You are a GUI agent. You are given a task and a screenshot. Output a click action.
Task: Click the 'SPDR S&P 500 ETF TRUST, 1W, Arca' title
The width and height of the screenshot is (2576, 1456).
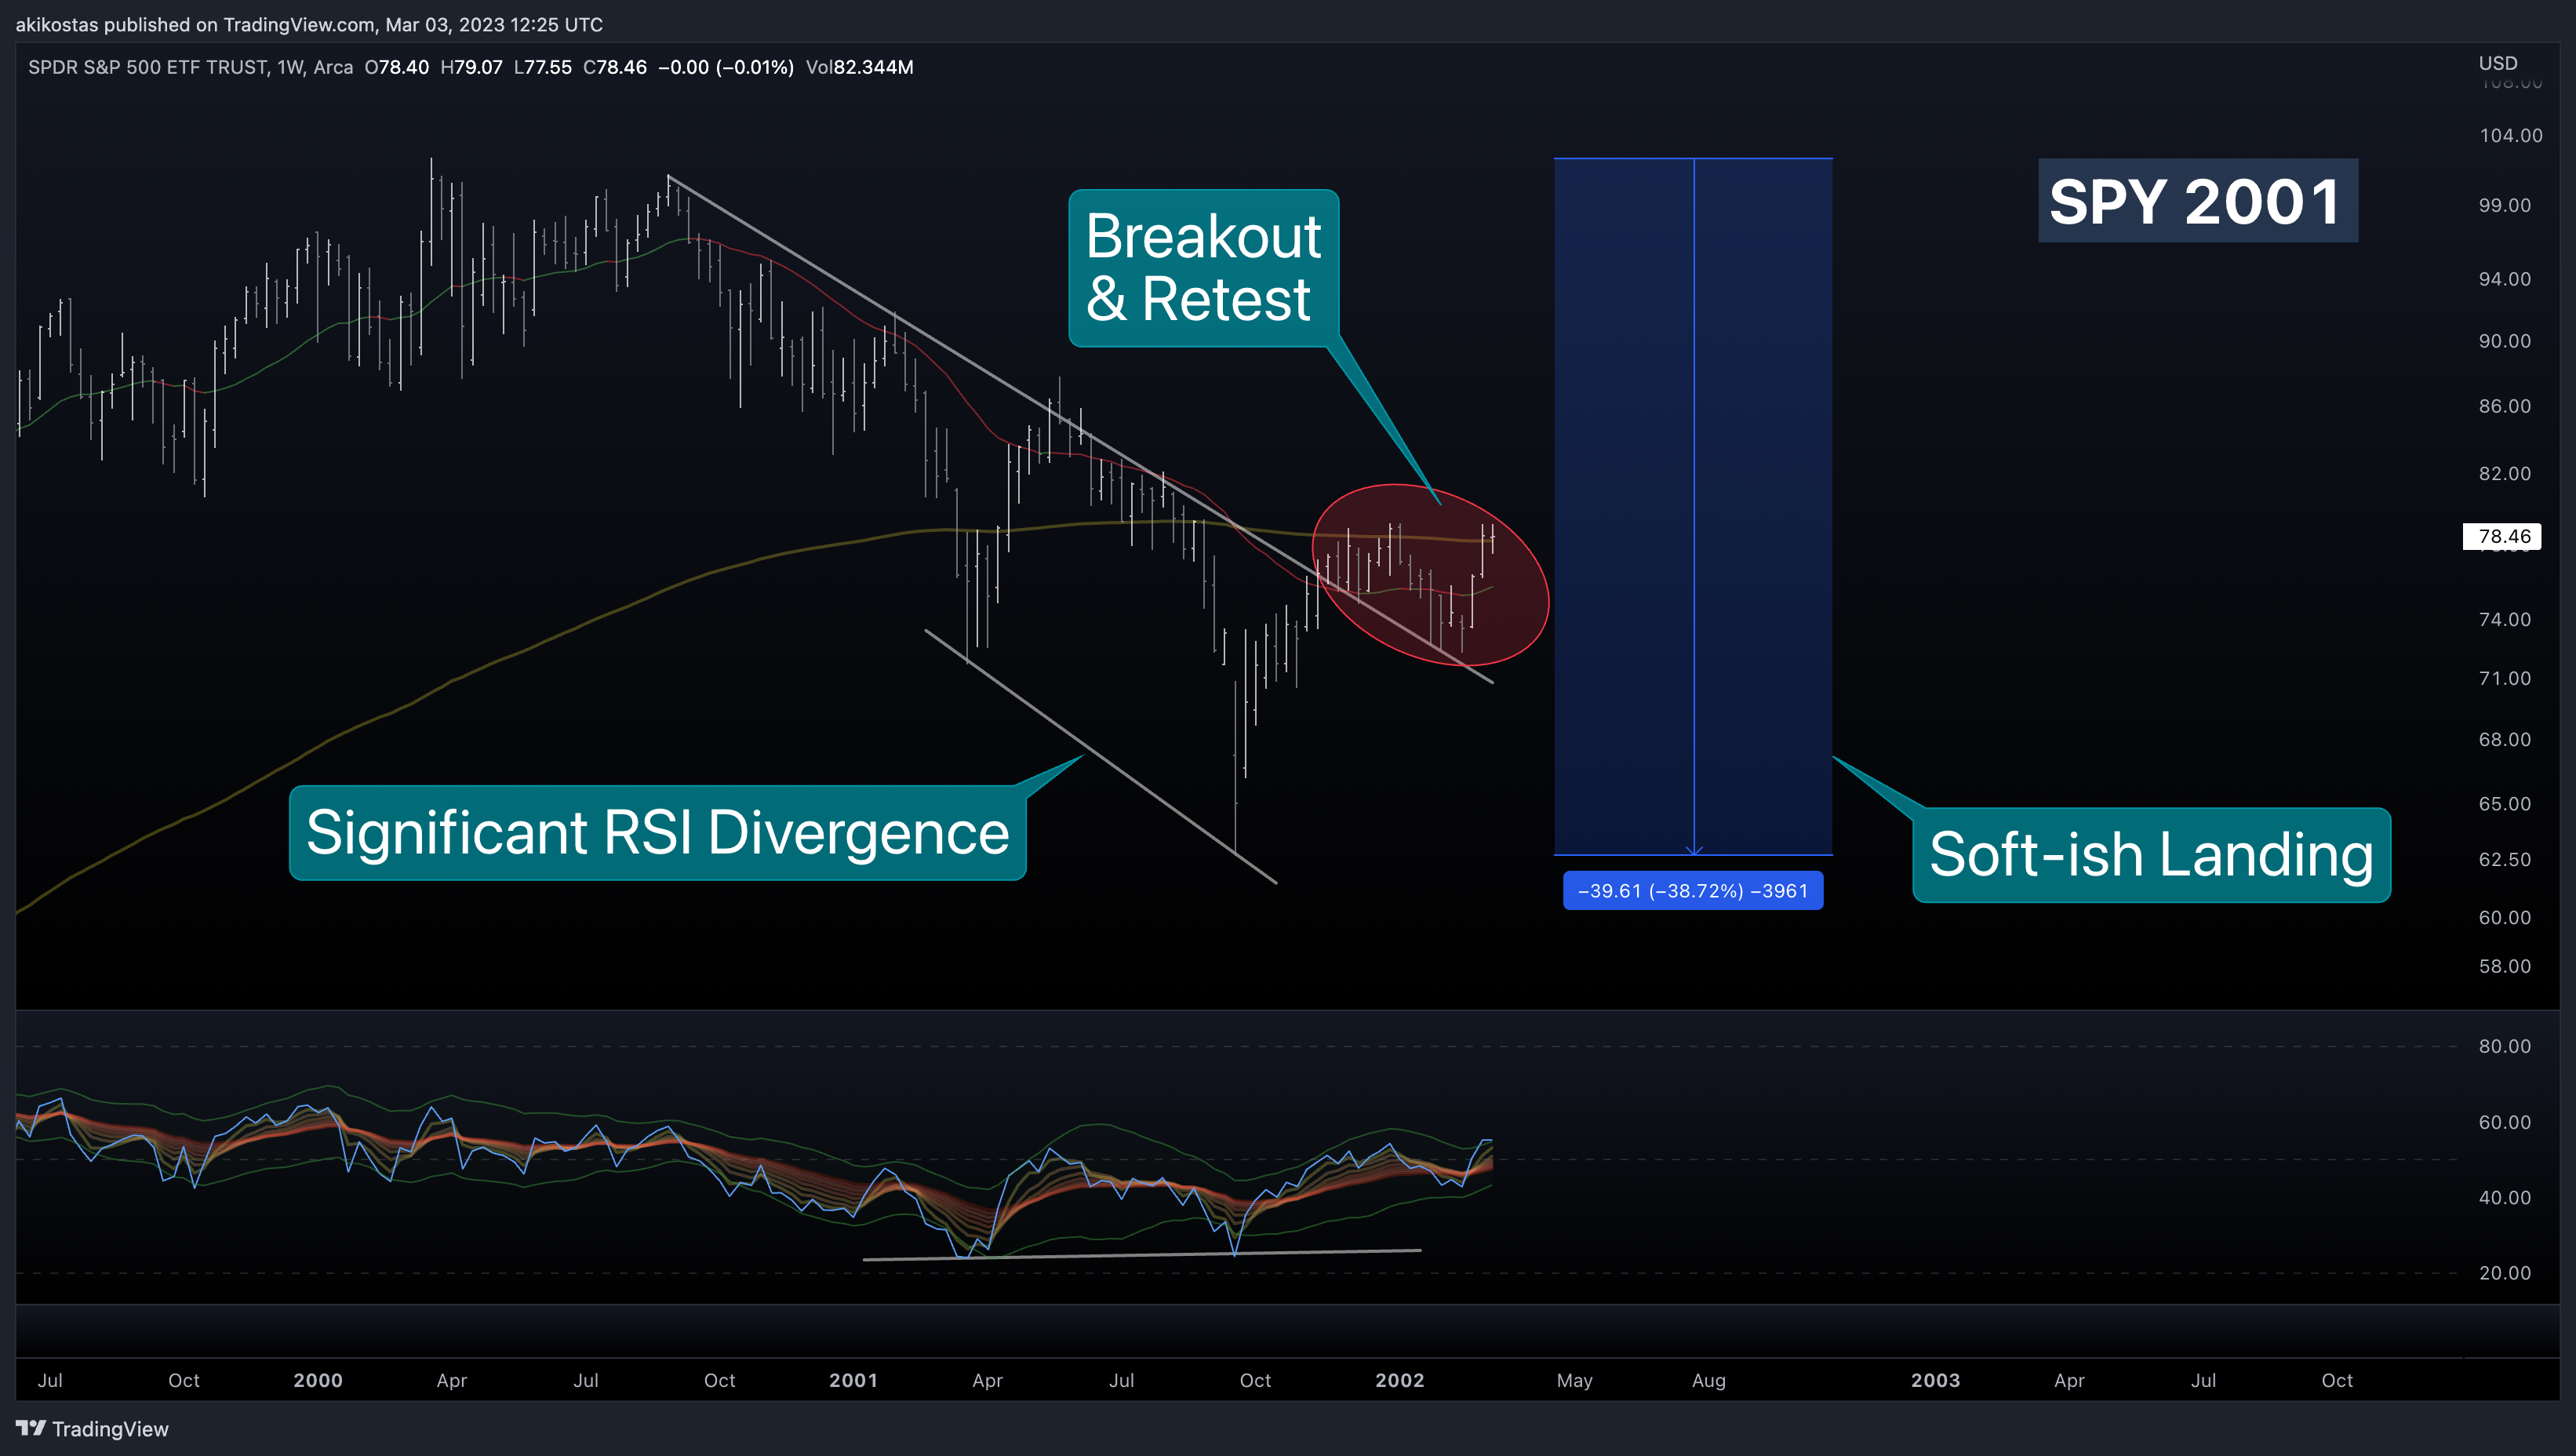[190, 67]
